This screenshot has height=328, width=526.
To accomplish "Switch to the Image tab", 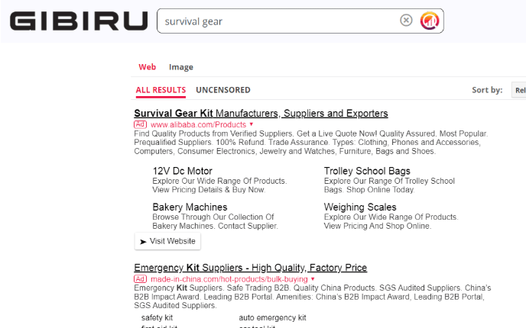I will (x=181, y=67).
